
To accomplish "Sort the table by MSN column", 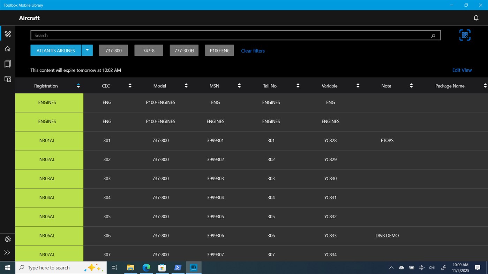I will [239, 85].
